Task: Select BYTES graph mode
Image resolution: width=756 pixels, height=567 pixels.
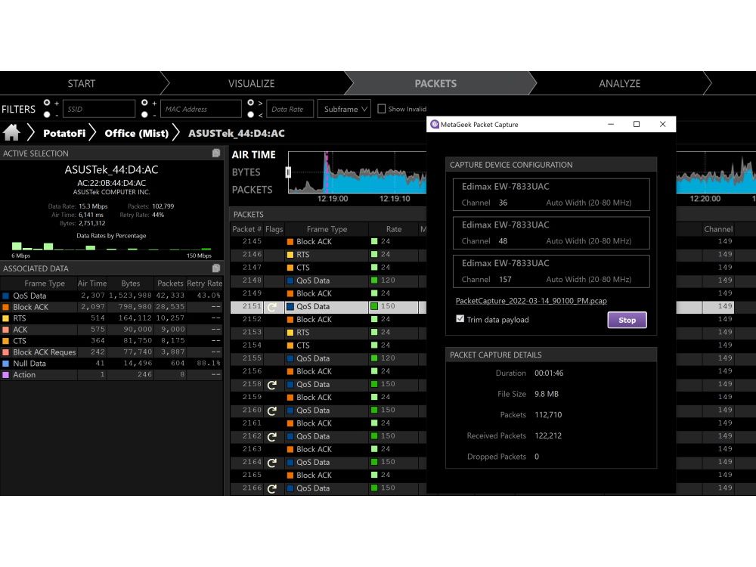Action: pos(246,172)
